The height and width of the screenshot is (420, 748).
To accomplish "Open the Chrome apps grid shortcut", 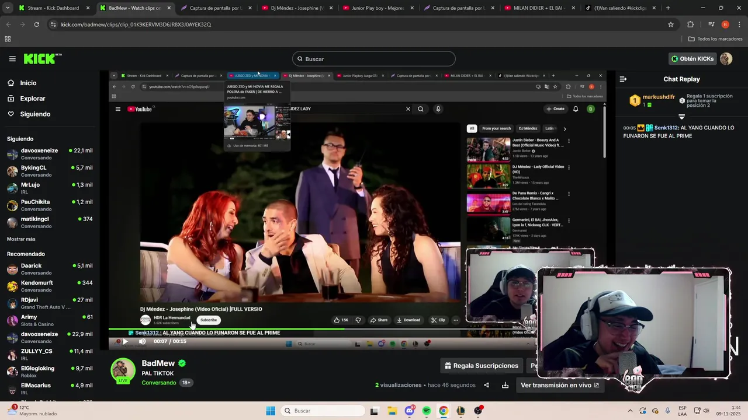I will (8, 39).
